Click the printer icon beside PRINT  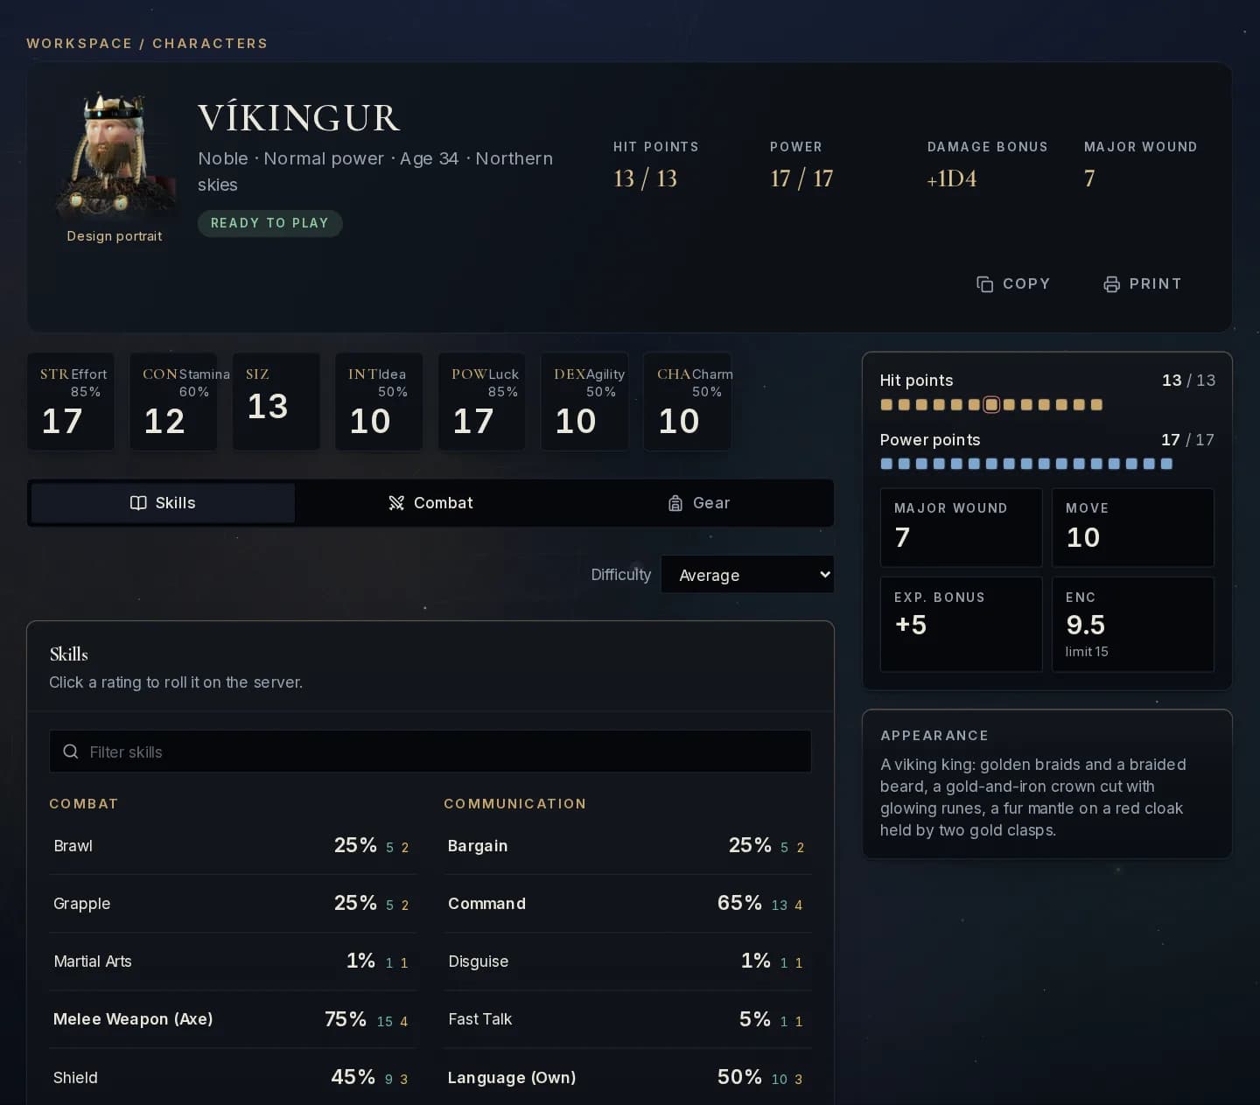(1111, 284)
